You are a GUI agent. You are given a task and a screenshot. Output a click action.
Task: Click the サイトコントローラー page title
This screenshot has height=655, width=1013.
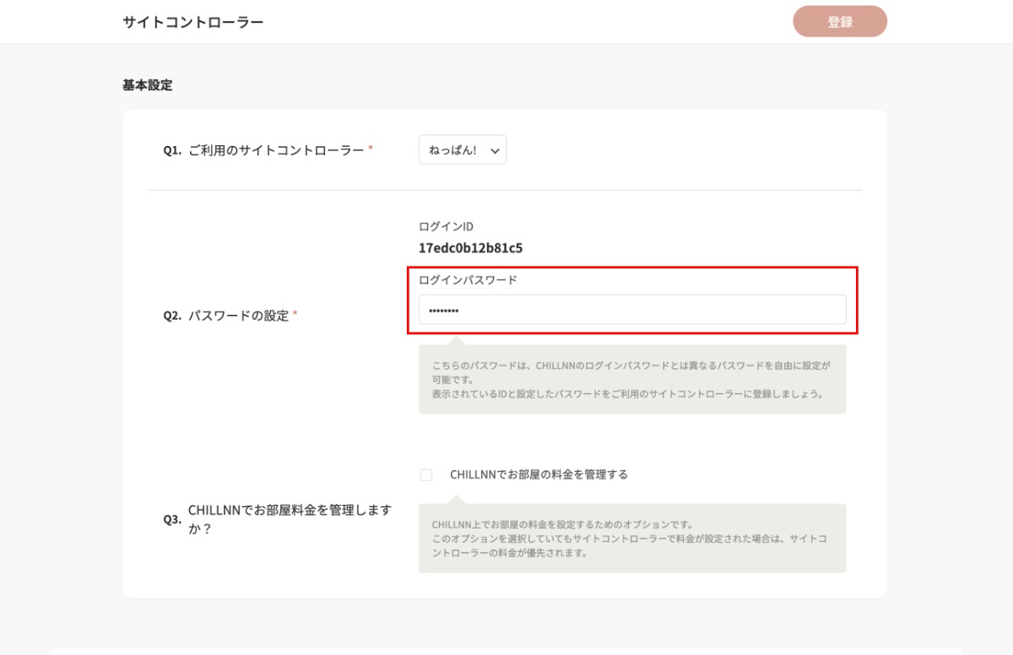tap(192, 22)
